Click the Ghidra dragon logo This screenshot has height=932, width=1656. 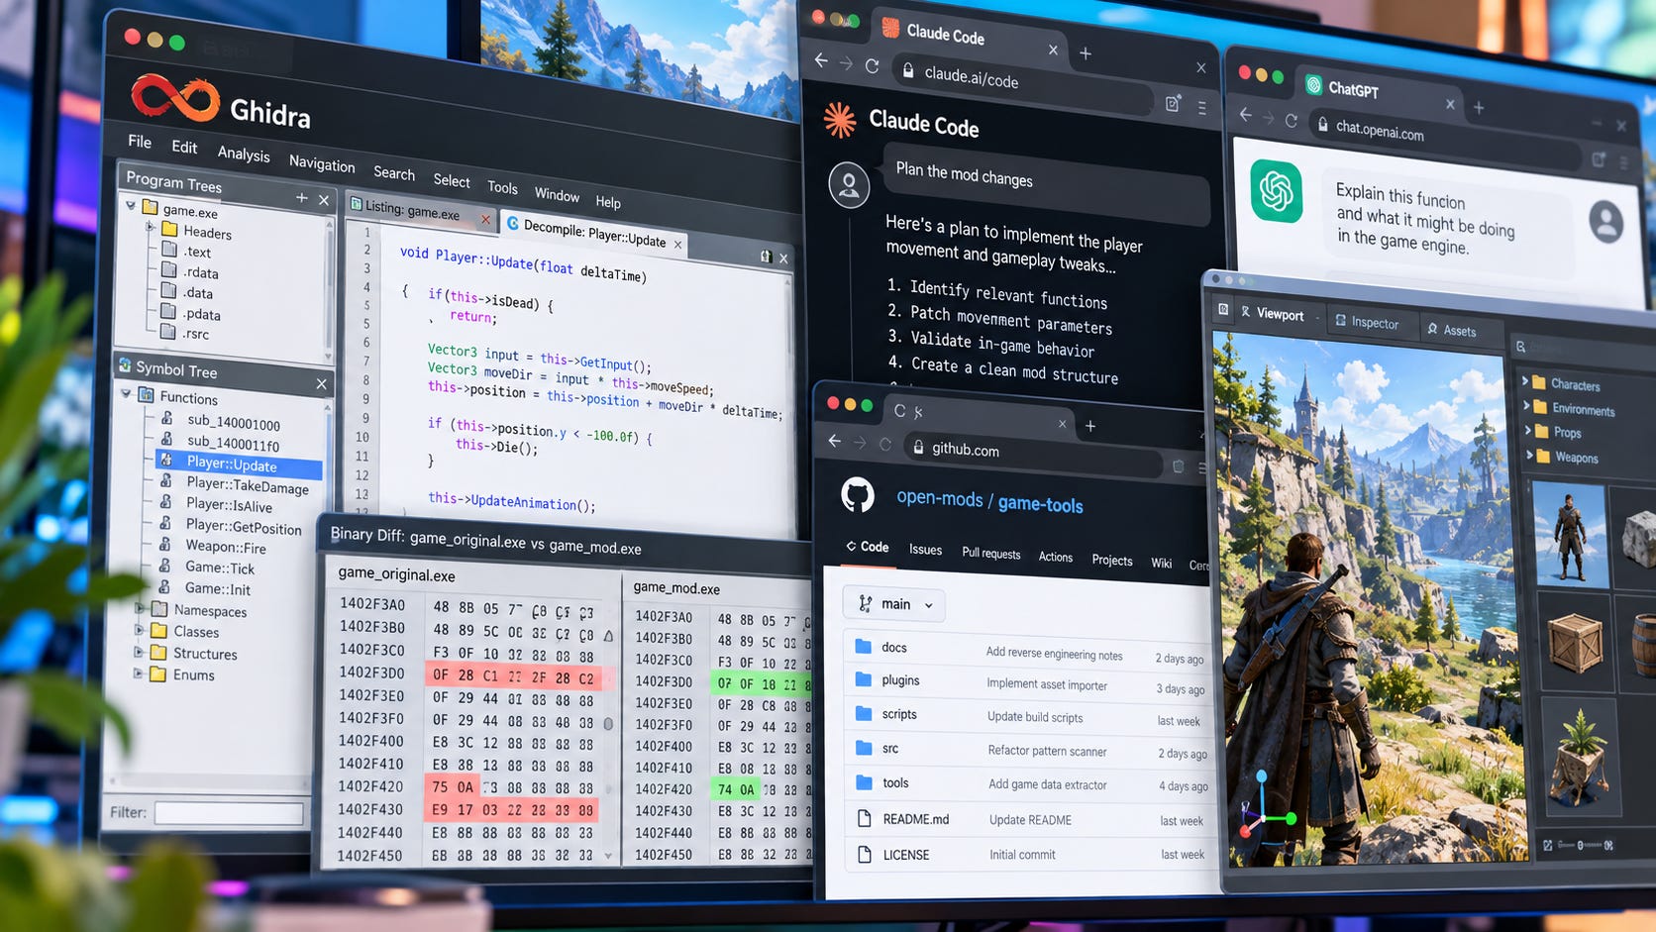pos(174,99)
